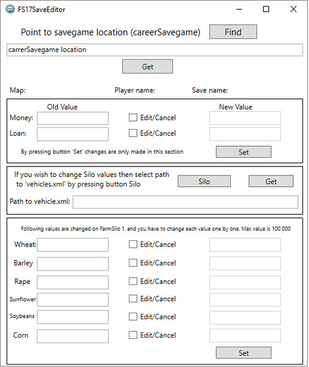This screenshot has height=367, width=309.
Task: Check the Wheat Edit/Cancel checkbox
Action: (133, 244)
